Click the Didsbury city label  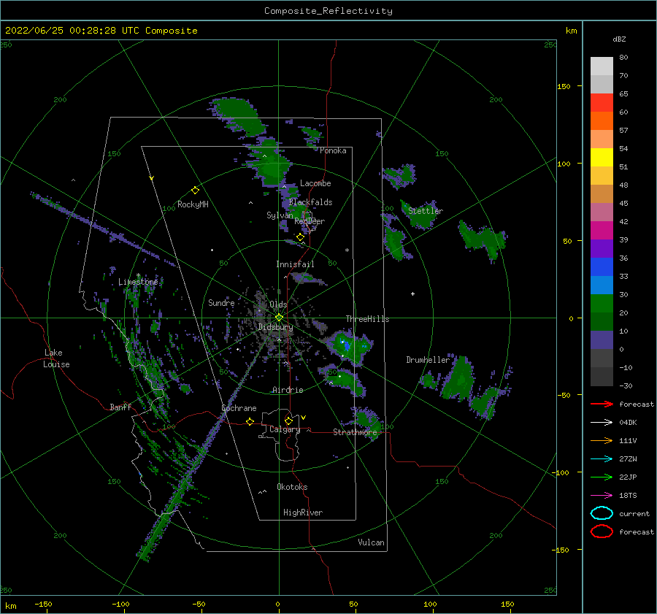coord(275,327)
